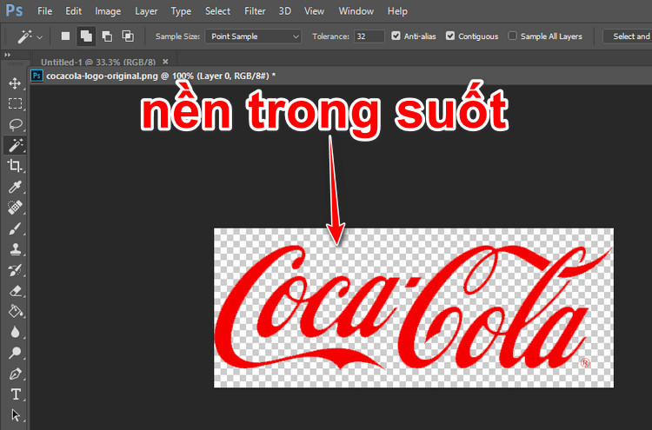Screen dimensions: 652x430
Task: Open the Edit menu
Action: coord(73,11)
